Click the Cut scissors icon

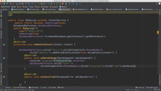pyautogui.click(x=17, y=4)
